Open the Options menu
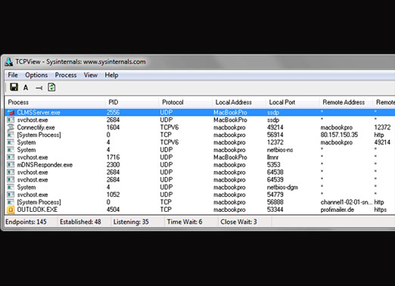 [x=36, y=75]
